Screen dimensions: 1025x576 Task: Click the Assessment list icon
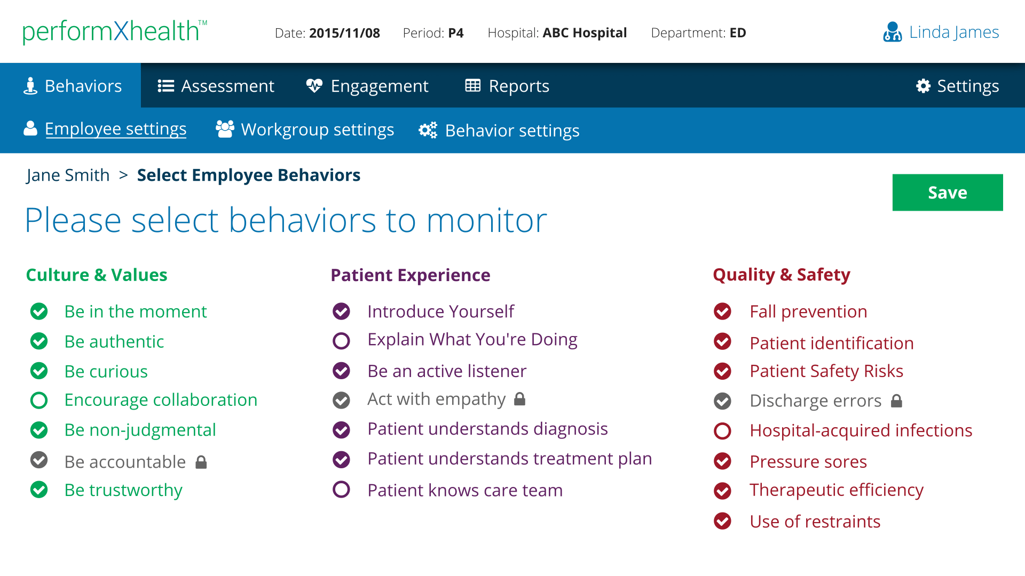tap(166, 86)
